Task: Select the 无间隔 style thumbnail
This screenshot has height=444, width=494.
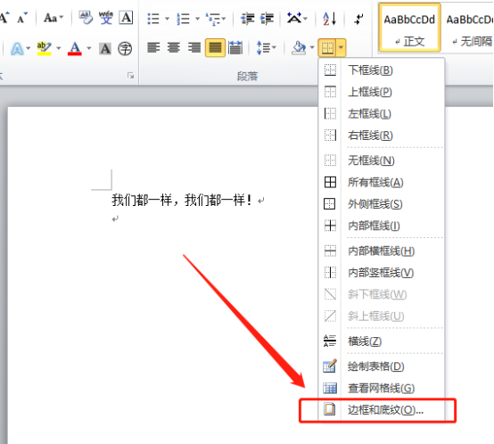Action: pos(468,28)
